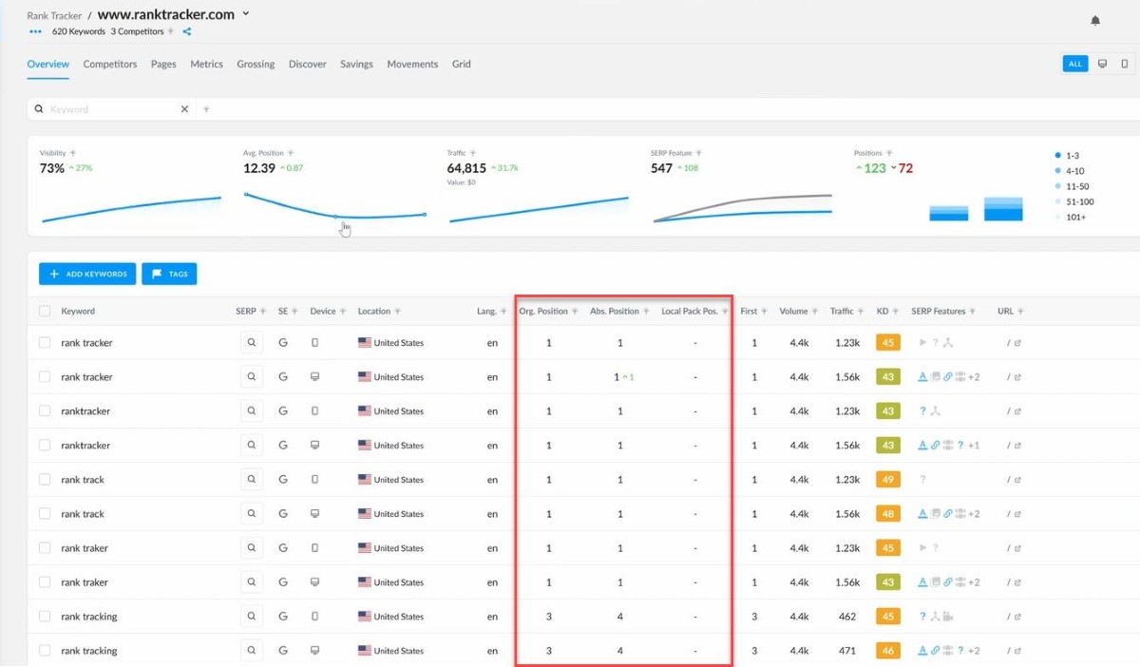Tick checkbox for ranktracker mobile row
The width and height of the screenshot is (1140, 667).
[45, 410]
